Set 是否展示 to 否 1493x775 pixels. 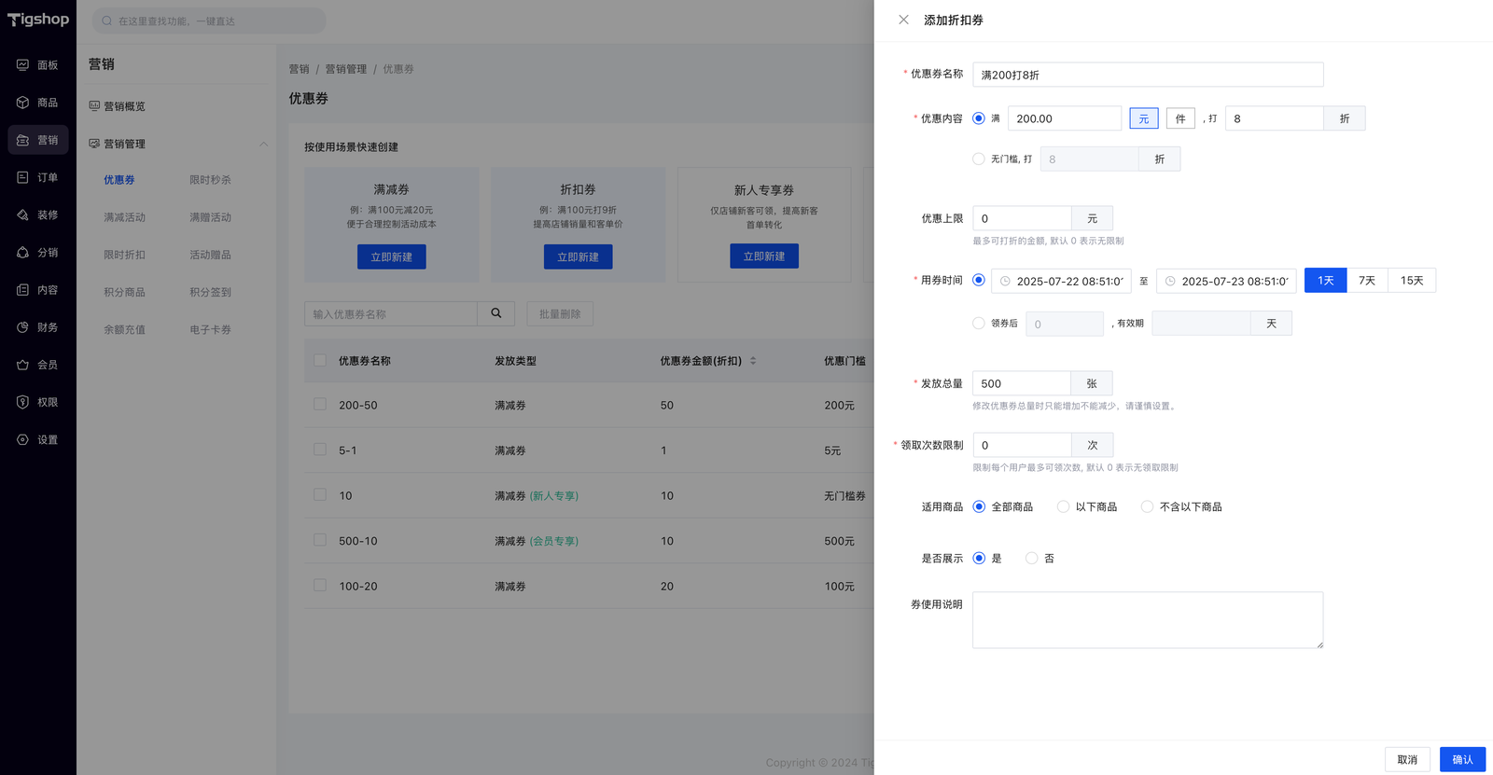click(1031, 558)
